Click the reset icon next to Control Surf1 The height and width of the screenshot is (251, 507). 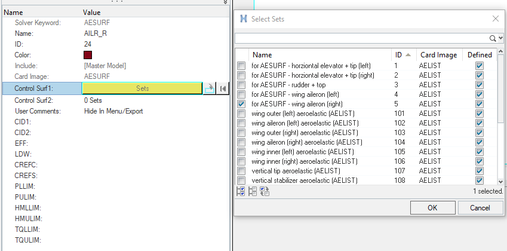tap(222, 88)
